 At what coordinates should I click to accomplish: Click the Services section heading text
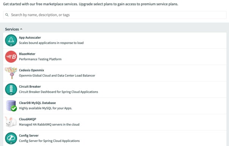[x=12, y=29]
